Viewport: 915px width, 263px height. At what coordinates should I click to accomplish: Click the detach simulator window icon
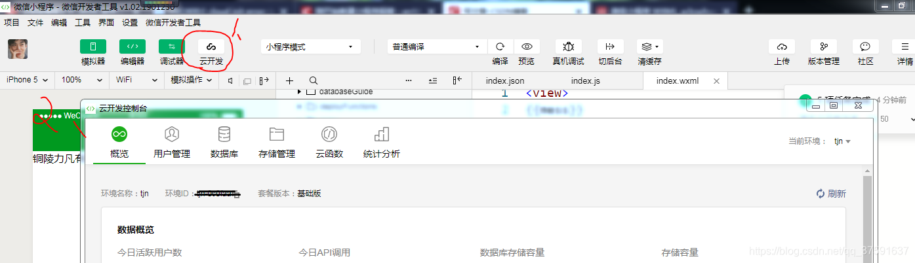tap(247, 81)
